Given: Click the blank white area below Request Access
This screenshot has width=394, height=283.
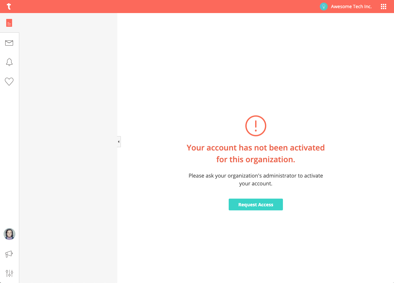Looking at the screenshot, I should [x=256, y=246].
